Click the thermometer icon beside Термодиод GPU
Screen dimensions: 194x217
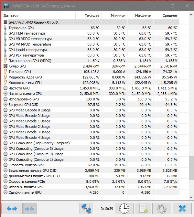(5, 28)
